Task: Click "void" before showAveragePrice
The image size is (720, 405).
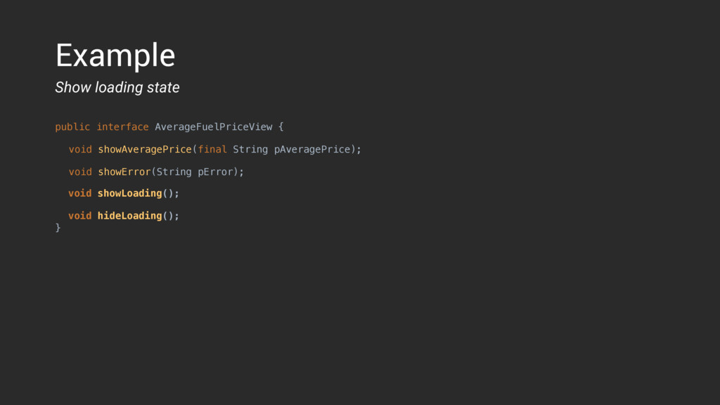Action: tap(80, 149)
